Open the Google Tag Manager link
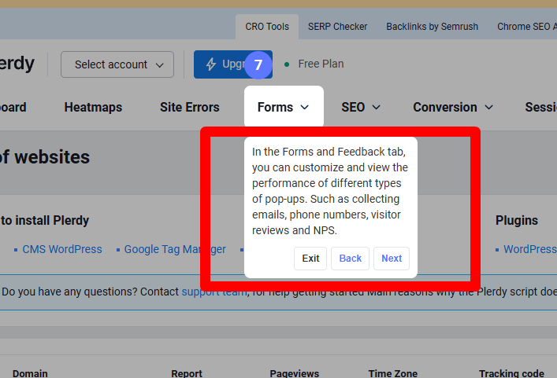 coord(175,249)
